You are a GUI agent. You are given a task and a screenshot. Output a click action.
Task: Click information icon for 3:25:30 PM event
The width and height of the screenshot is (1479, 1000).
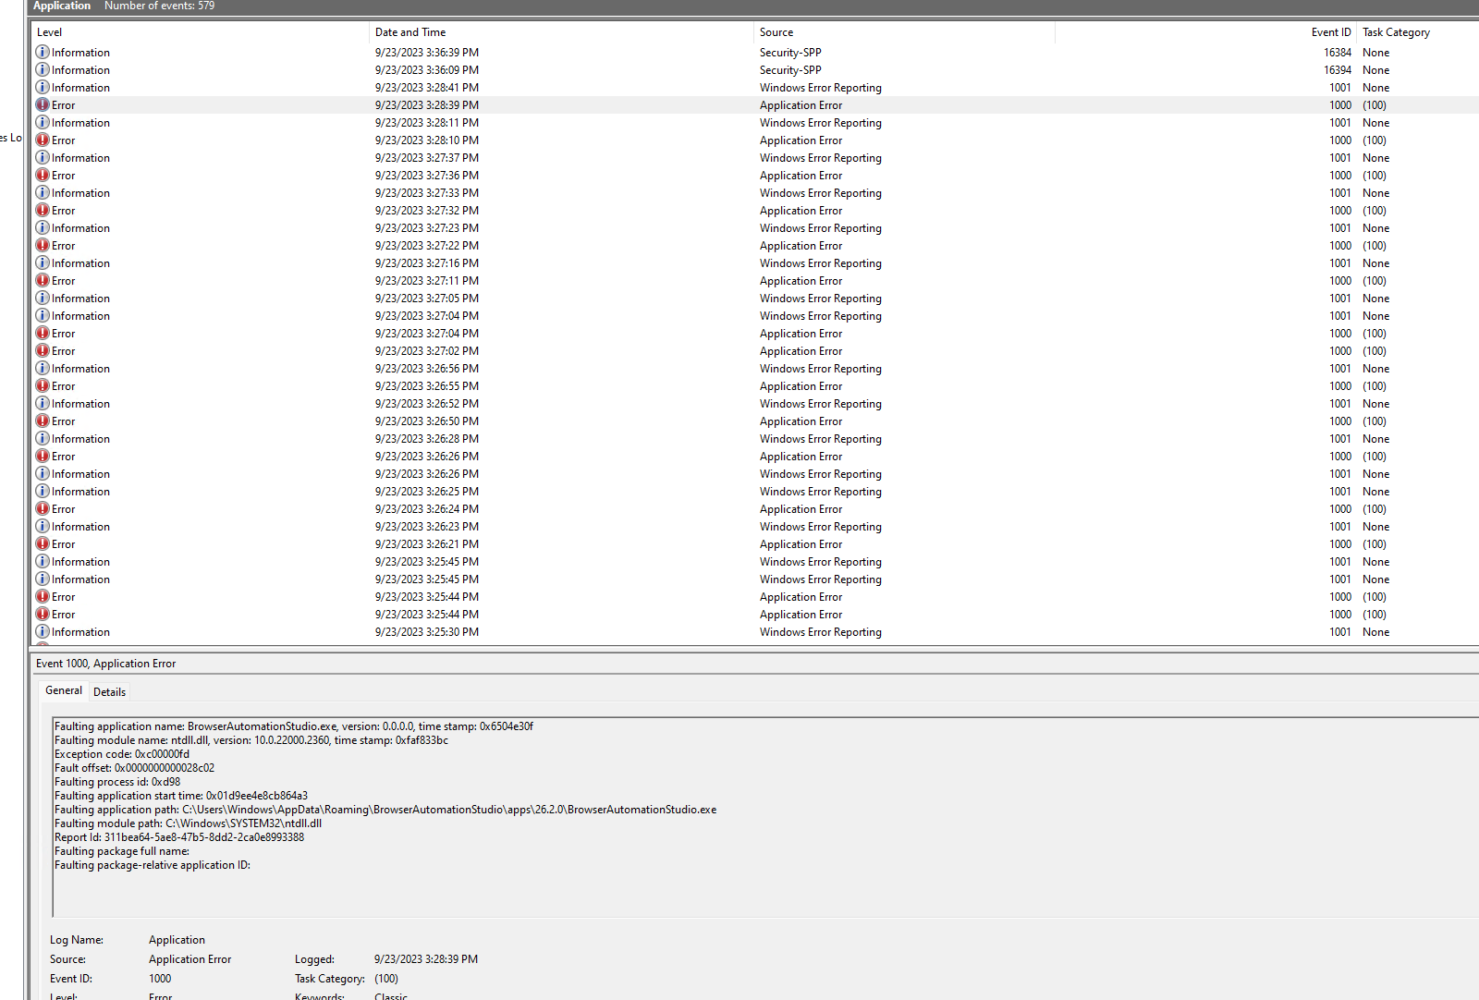[x=43, y=632]
